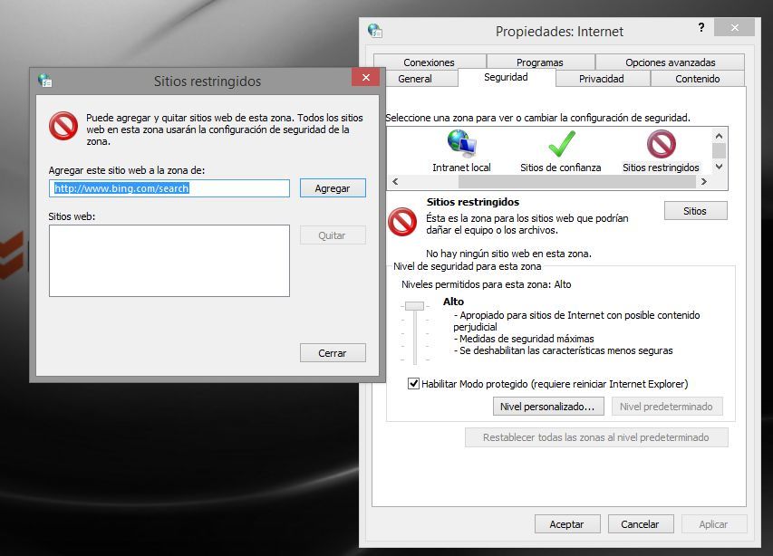Image resolution: width=773 pixels, height=556 pixels.
Task: Click the prohibited sign icon in the dialog
Action: click(63, 126)
